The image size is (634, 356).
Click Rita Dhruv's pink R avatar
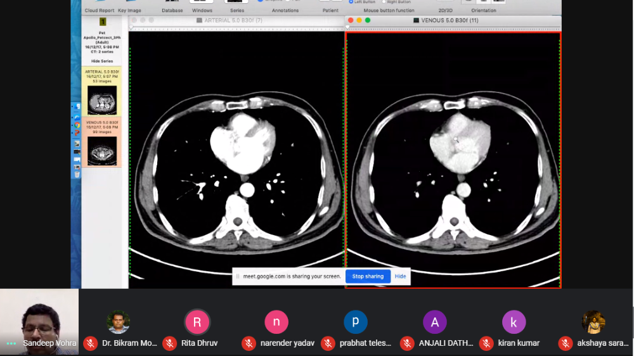click(x=197, y=322)
